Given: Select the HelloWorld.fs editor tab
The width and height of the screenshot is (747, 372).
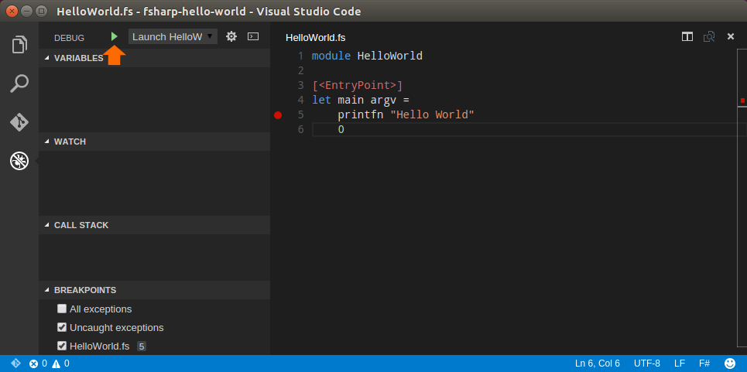Looking at the screenshot, I should click(x=315, y=38).
